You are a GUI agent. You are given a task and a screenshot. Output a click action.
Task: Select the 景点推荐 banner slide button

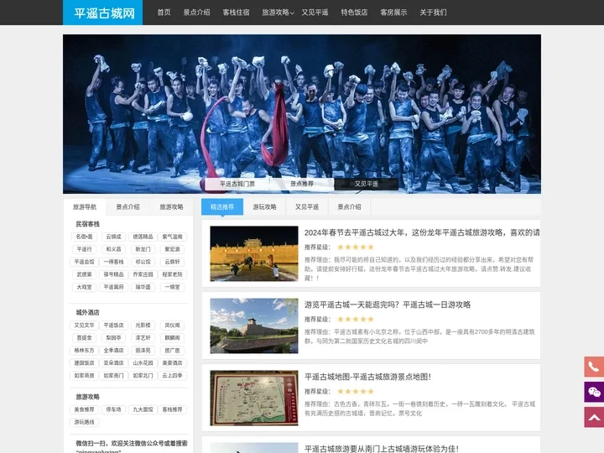(x=302, y=184)
